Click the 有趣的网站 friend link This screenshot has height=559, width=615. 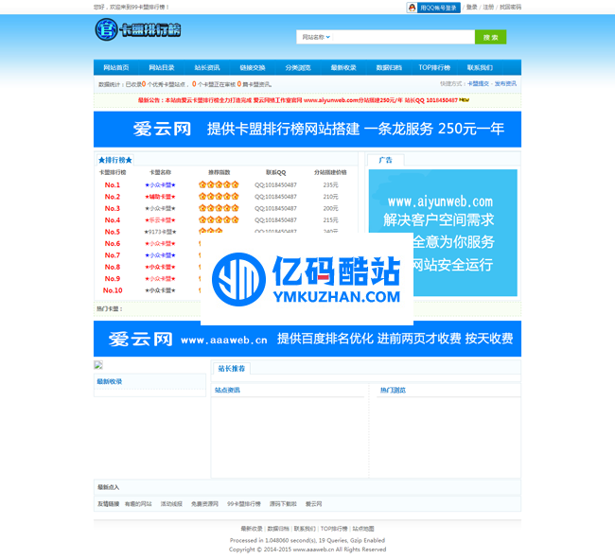pos(138,504)
